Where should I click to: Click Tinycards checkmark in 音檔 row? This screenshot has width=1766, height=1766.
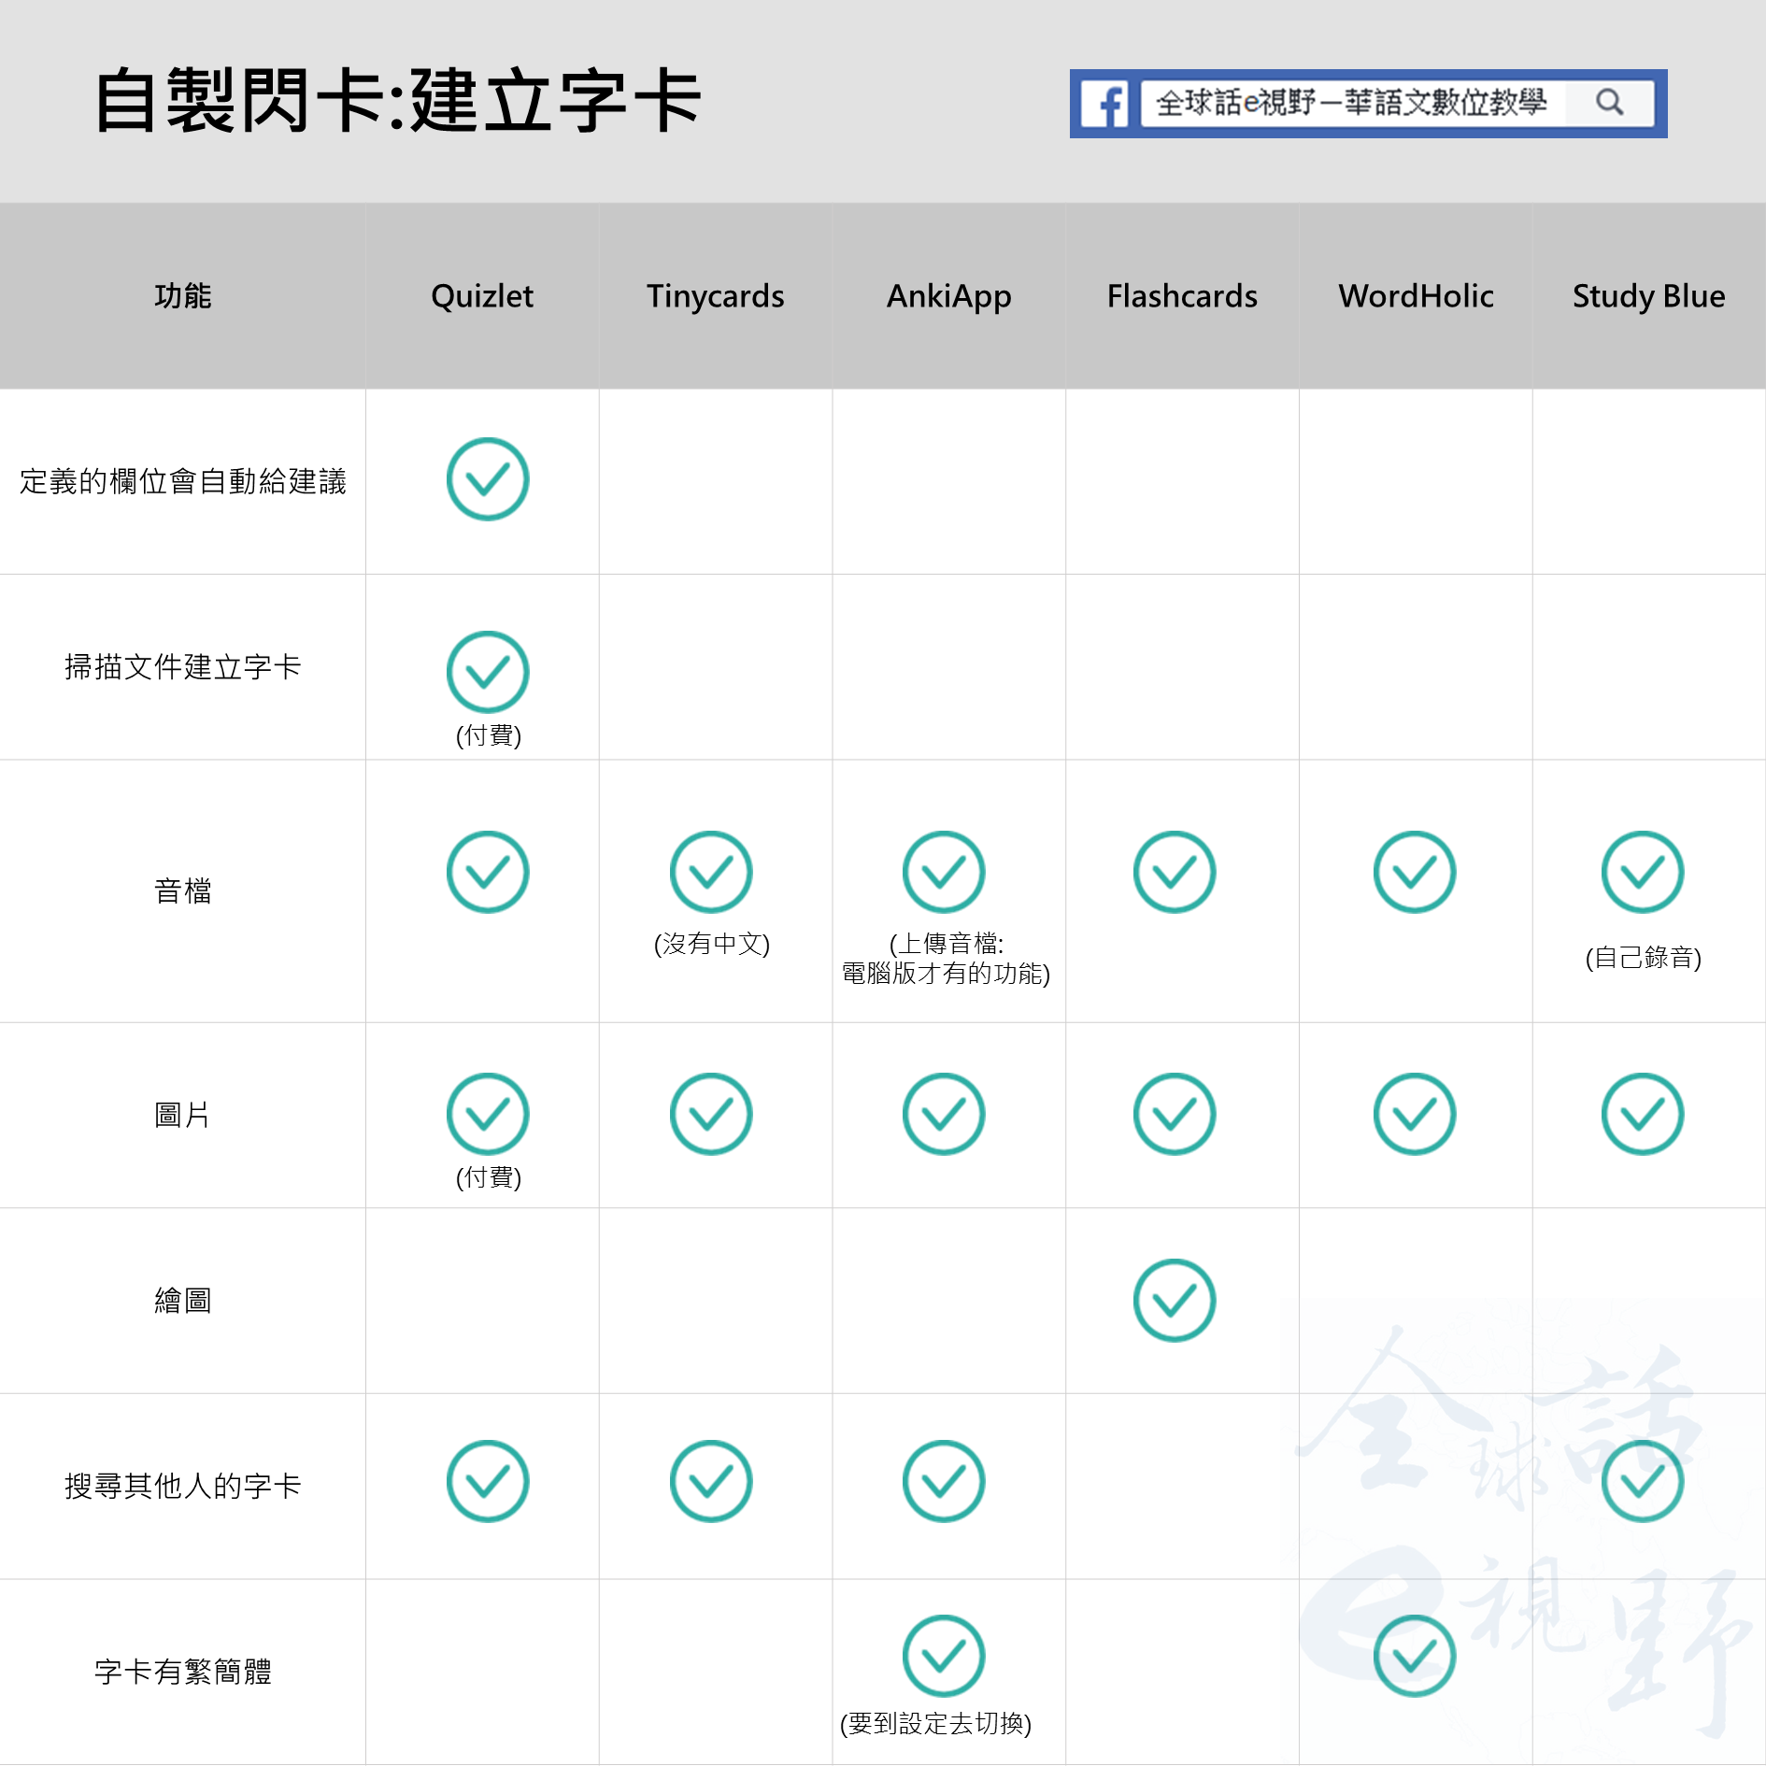pyautogui.click(x=711, y=872)
